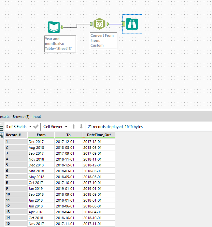Select record number 15 row header

click(16, 224)
